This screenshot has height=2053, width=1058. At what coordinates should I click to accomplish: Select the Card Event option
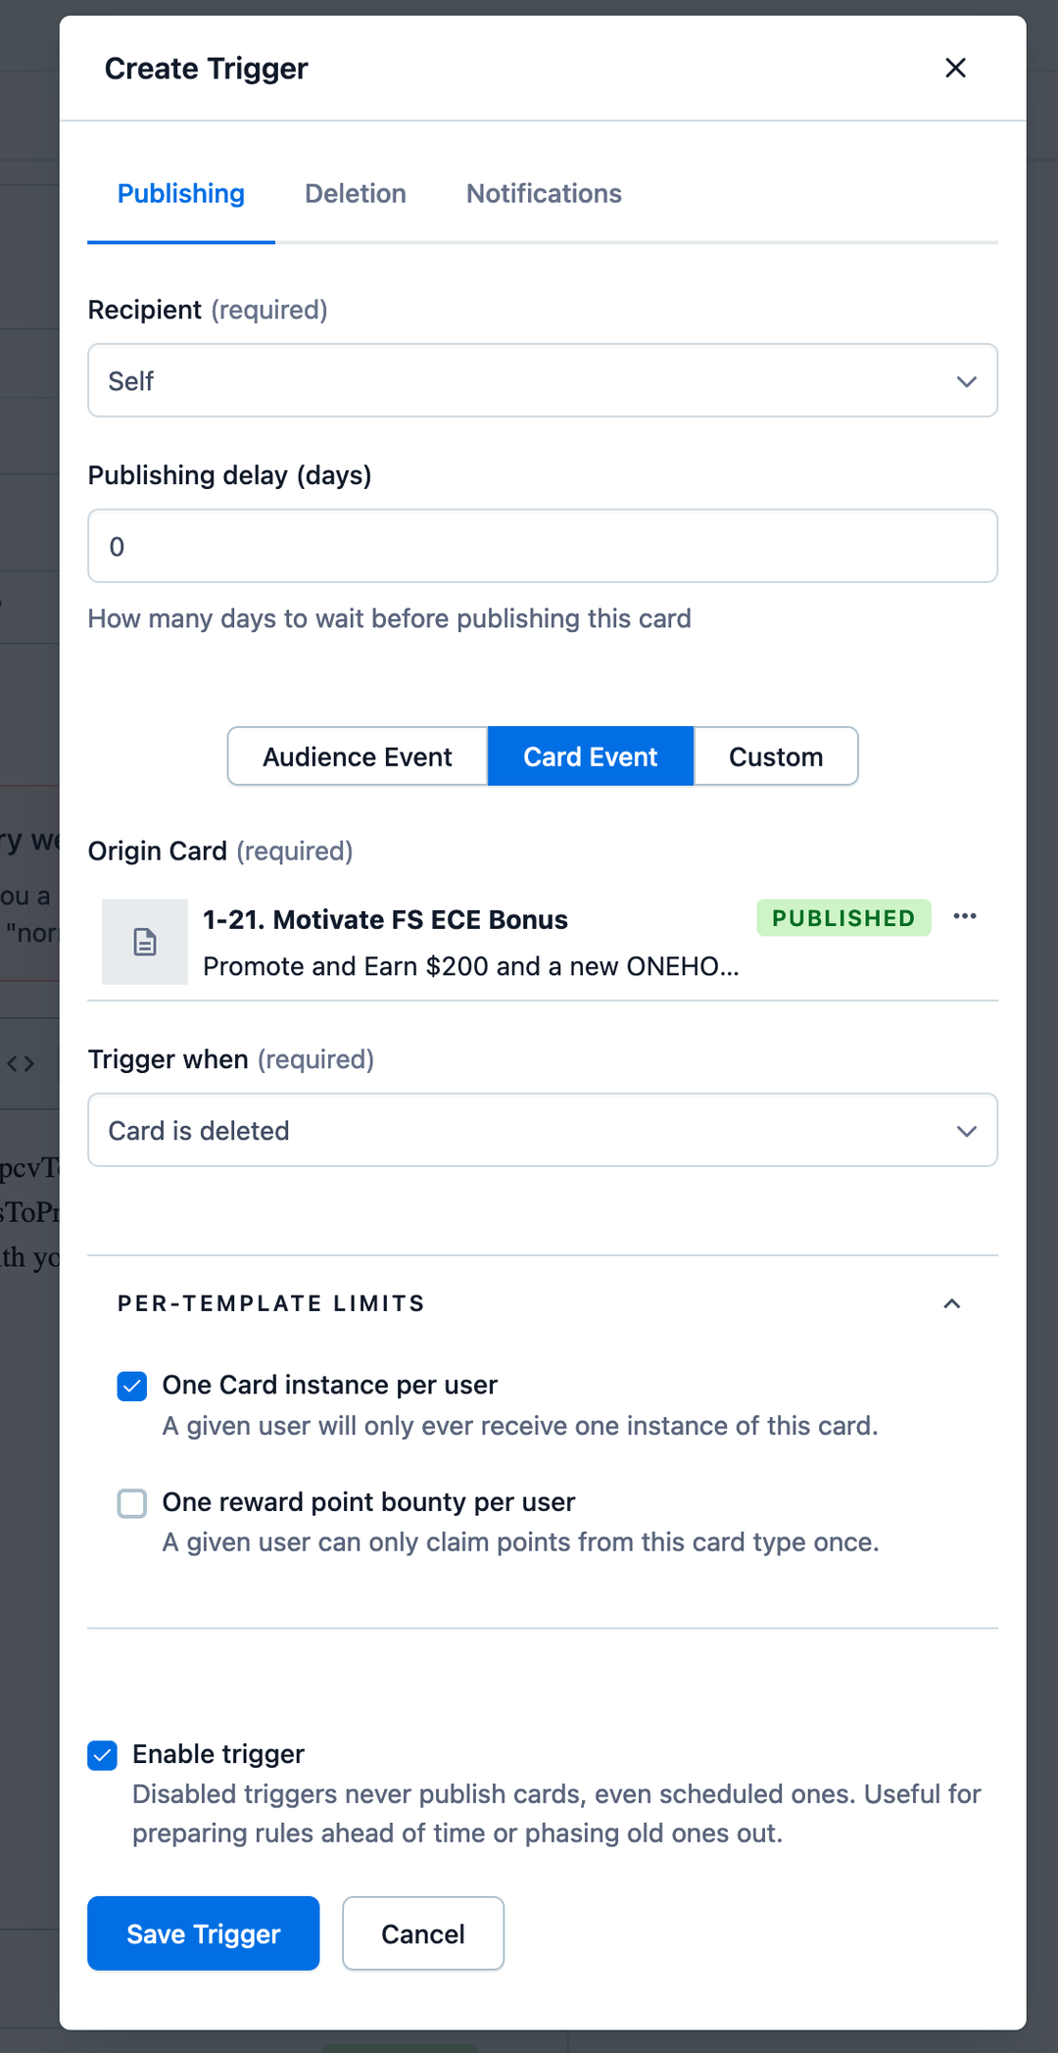tap(591, 757)
